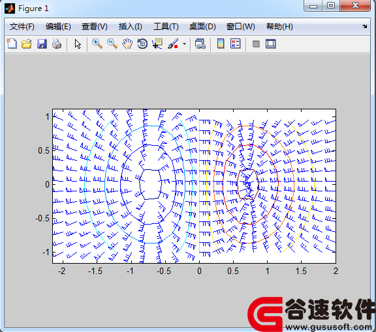Save the figure using the floppy icon
Viewport: 376px width, 332px height.
click(42, 44)
